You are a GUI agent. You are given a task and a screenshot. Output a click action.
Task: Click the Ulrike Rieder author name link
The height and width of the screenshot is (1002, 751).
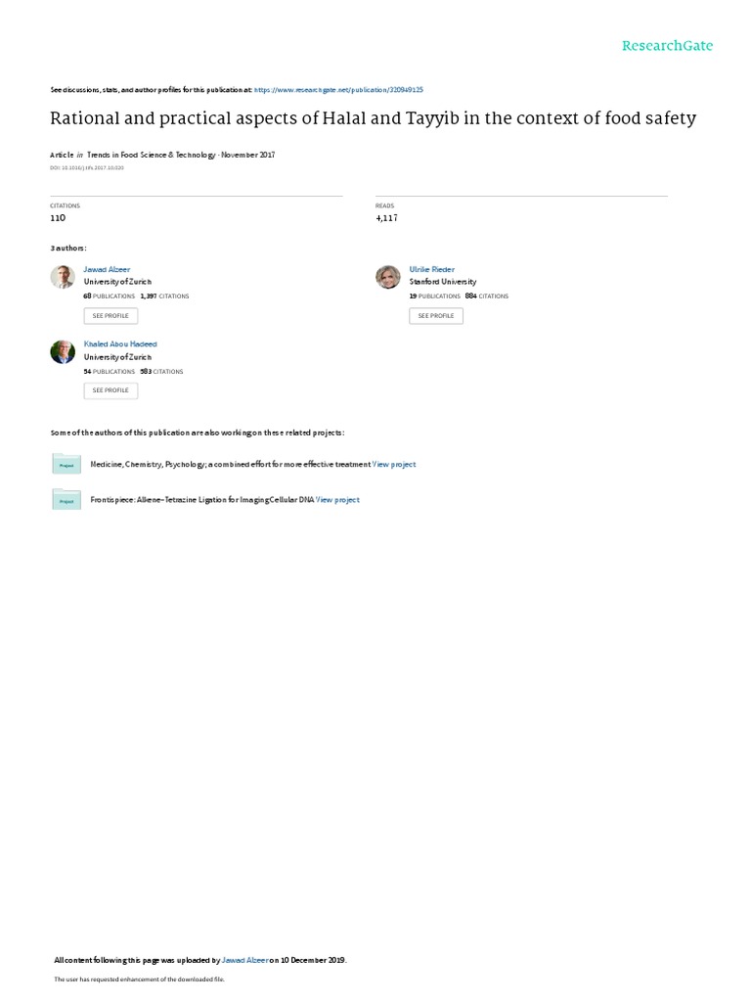431,270
